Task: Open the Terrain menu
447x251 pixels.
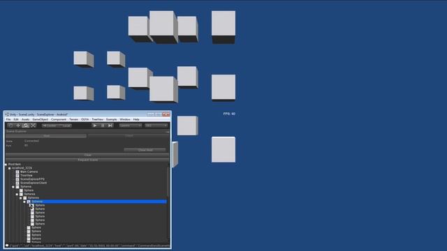Action: click(x=73, y=119)
